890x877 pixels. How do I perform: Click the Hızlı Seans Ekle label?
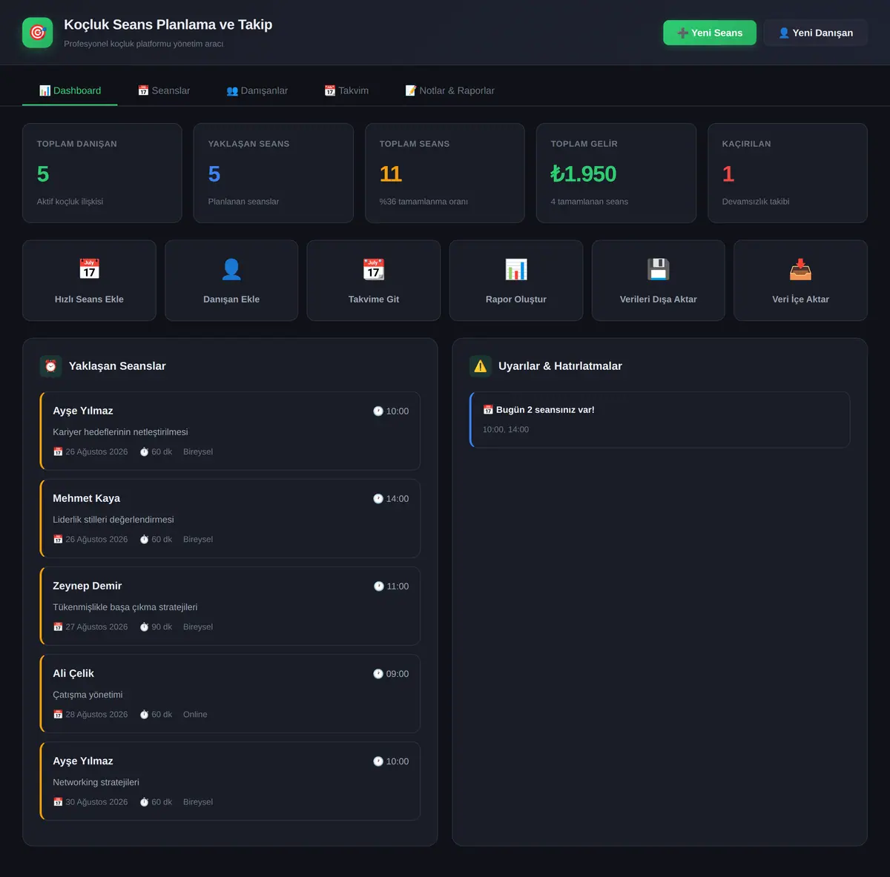click(89, 299)
